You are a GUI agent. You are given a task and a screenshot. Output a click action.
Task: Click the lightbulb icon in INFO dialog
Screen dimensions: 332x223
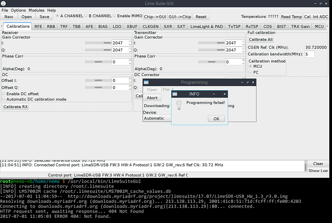(179, 104)
